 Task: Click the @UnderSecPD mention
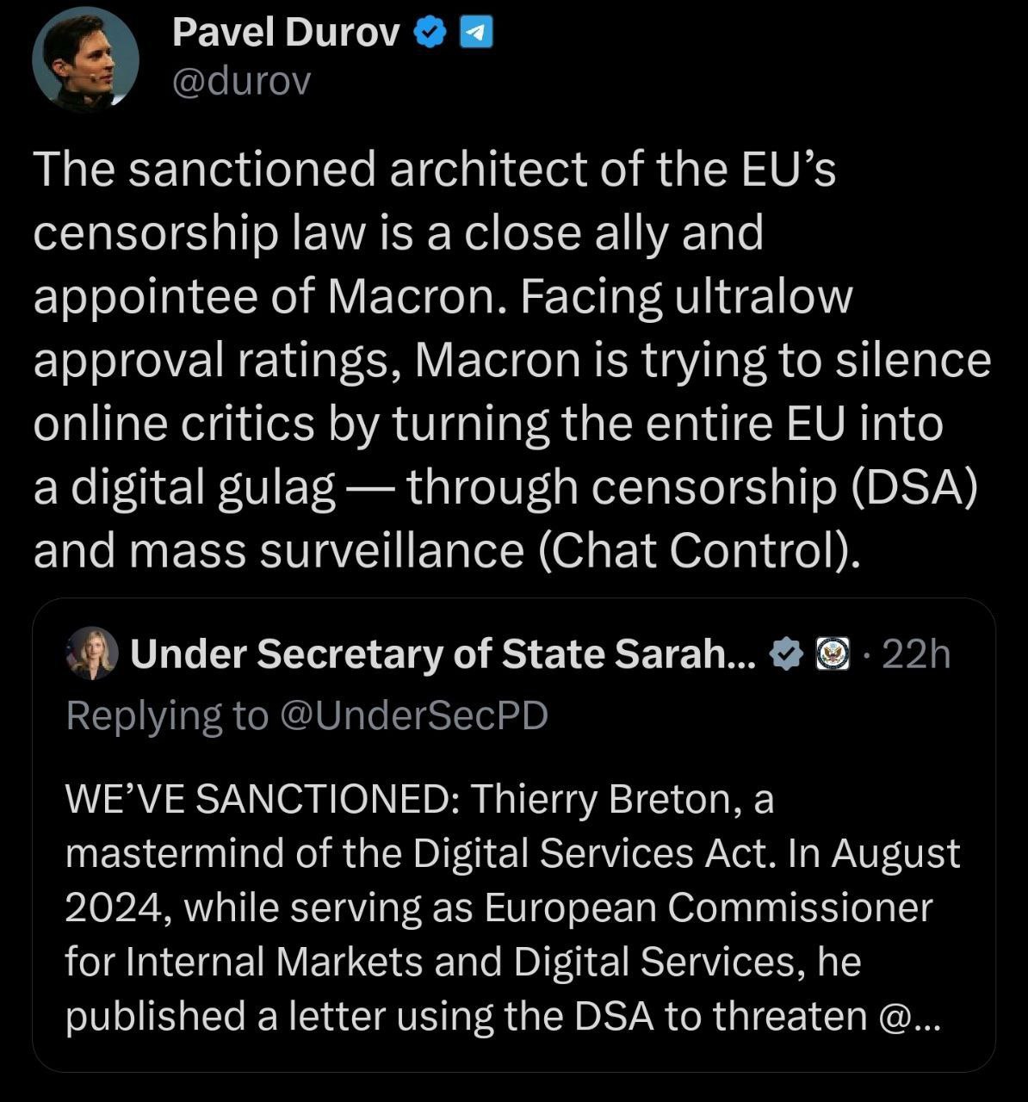click(x=414, y=715)
